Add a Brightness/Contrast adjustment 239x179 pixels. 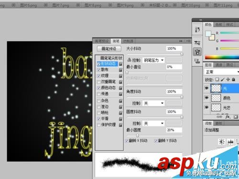click(x=222, y=141)
